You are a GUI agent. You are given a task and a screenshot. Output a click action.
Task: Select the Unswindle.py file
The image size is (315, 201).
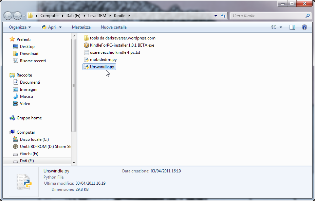[x=99, y=67]
